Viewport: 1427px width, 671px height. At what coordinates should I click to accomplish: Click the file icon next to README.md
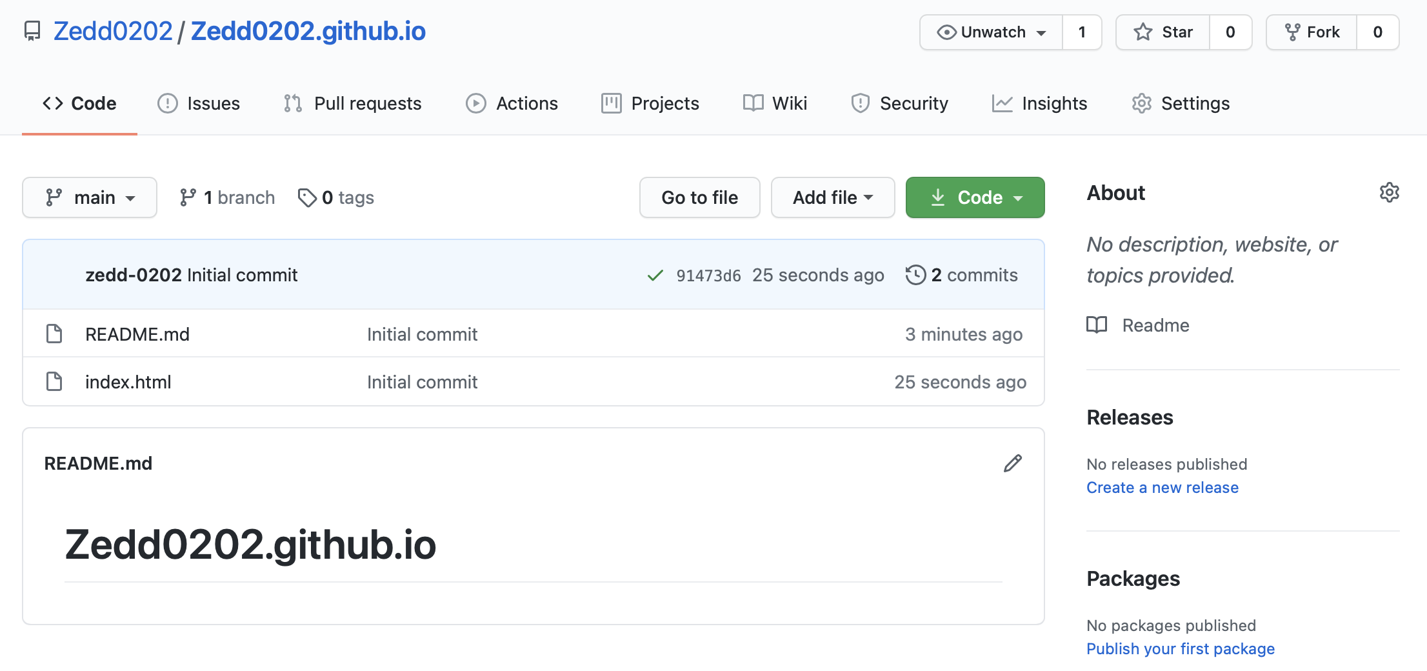click(x=54, y=334)
